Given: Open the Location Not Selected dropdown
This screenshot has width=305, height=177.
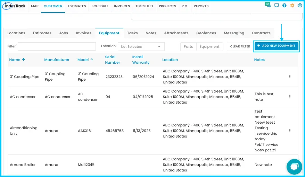Looking at the screenshot, I should (x=141, y=46).
